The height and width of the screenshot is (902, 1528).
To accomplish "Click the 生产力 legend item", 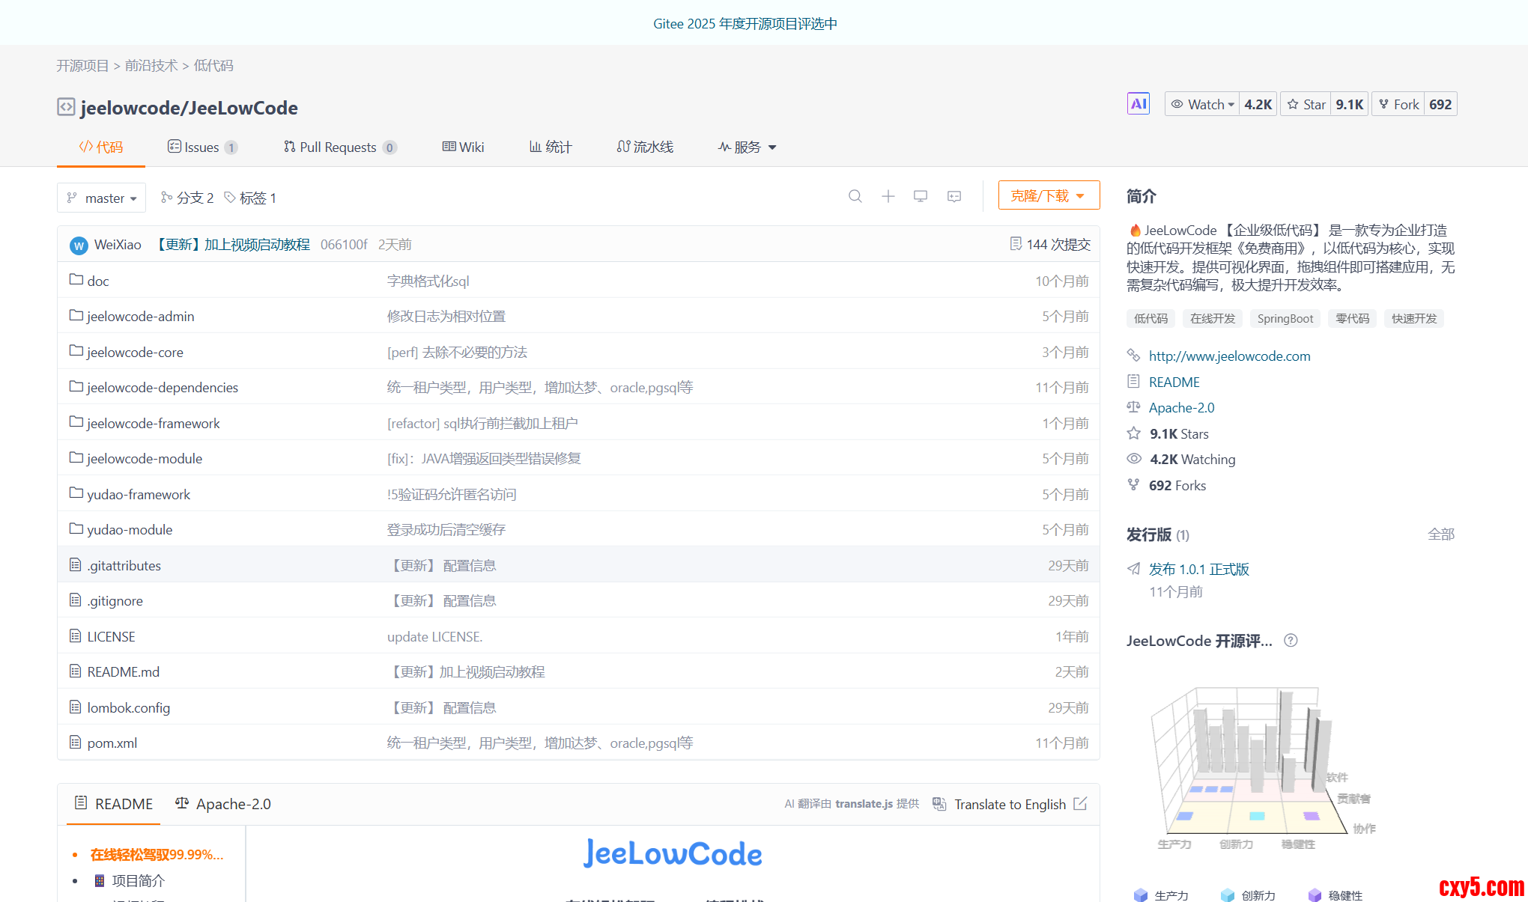I will 1171,895.
